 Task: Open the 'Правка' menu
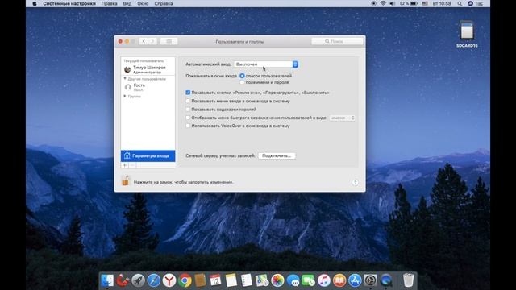coord(110,3)
